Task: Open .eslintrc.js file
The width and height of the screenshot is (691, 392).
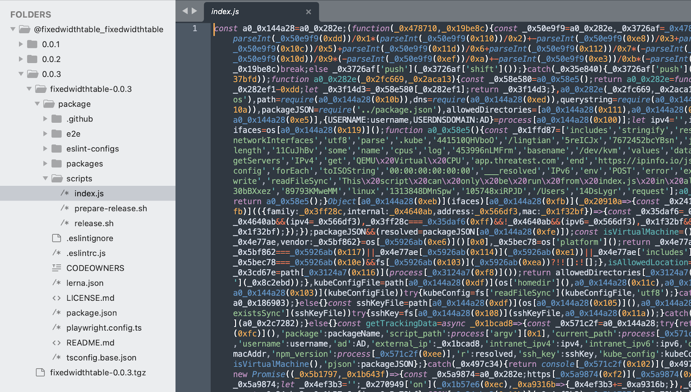Action: (x=86, y=253)
